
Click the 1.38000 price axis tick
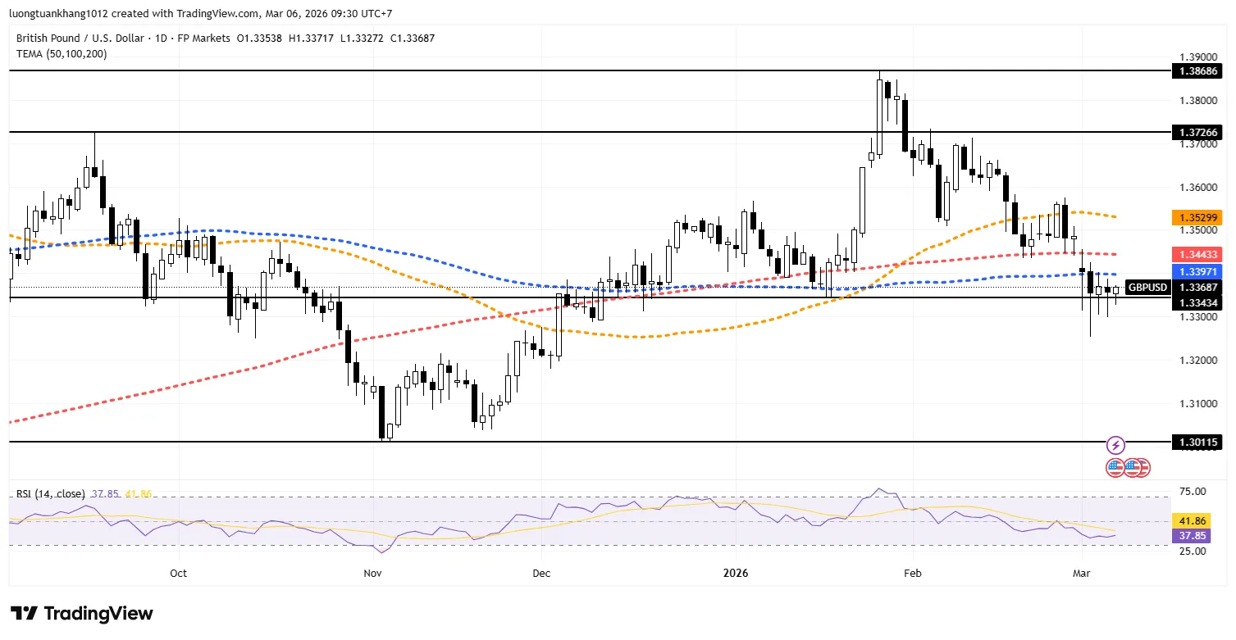1197,101
